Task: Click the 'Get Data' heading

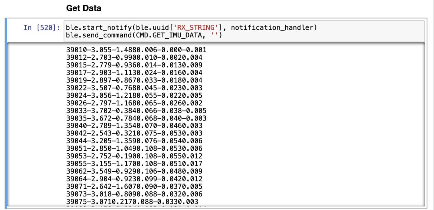Action: click(84, 8)
